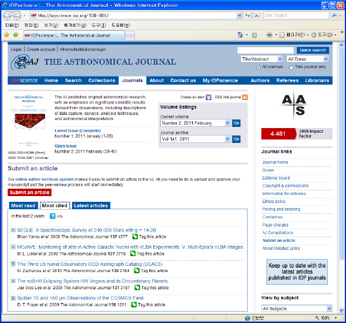Open the Live Search options dropdown arrow

(340, 15)
